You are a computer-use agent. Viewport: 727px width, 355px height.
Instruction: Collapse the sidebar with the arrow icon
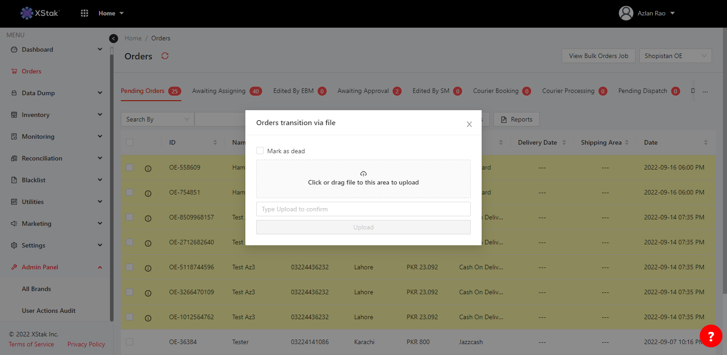(x=114, y=39)
